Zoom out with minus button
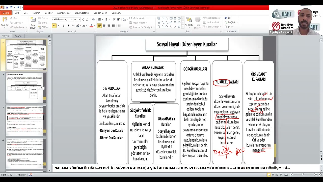323x182 pixels. coord(291,175)
